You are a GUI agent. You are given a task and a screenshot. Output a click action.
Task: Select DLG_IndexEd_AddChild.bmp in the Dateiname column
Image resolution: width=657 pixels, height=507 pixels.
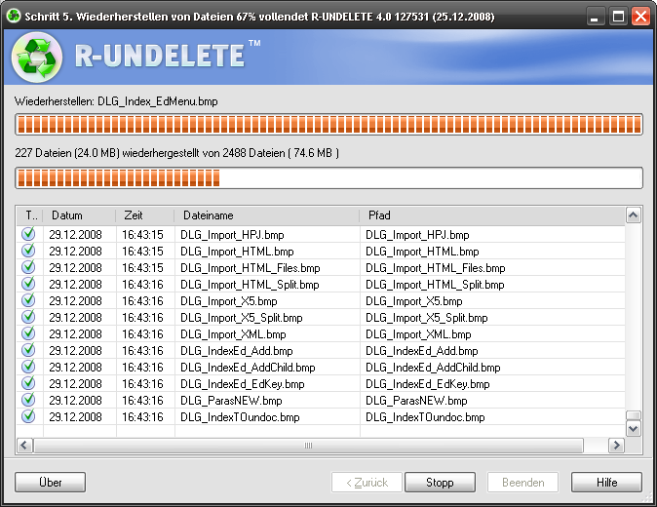point(248,368)
